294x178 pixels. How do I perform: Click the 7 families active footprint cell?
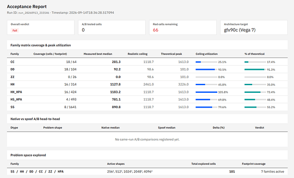click(272, 172)
